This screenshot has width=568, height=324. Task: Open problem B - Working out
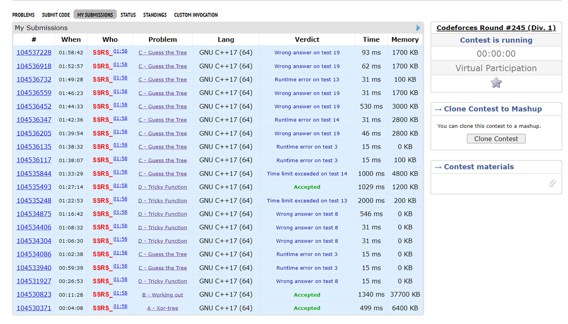[x=163, y=295]
